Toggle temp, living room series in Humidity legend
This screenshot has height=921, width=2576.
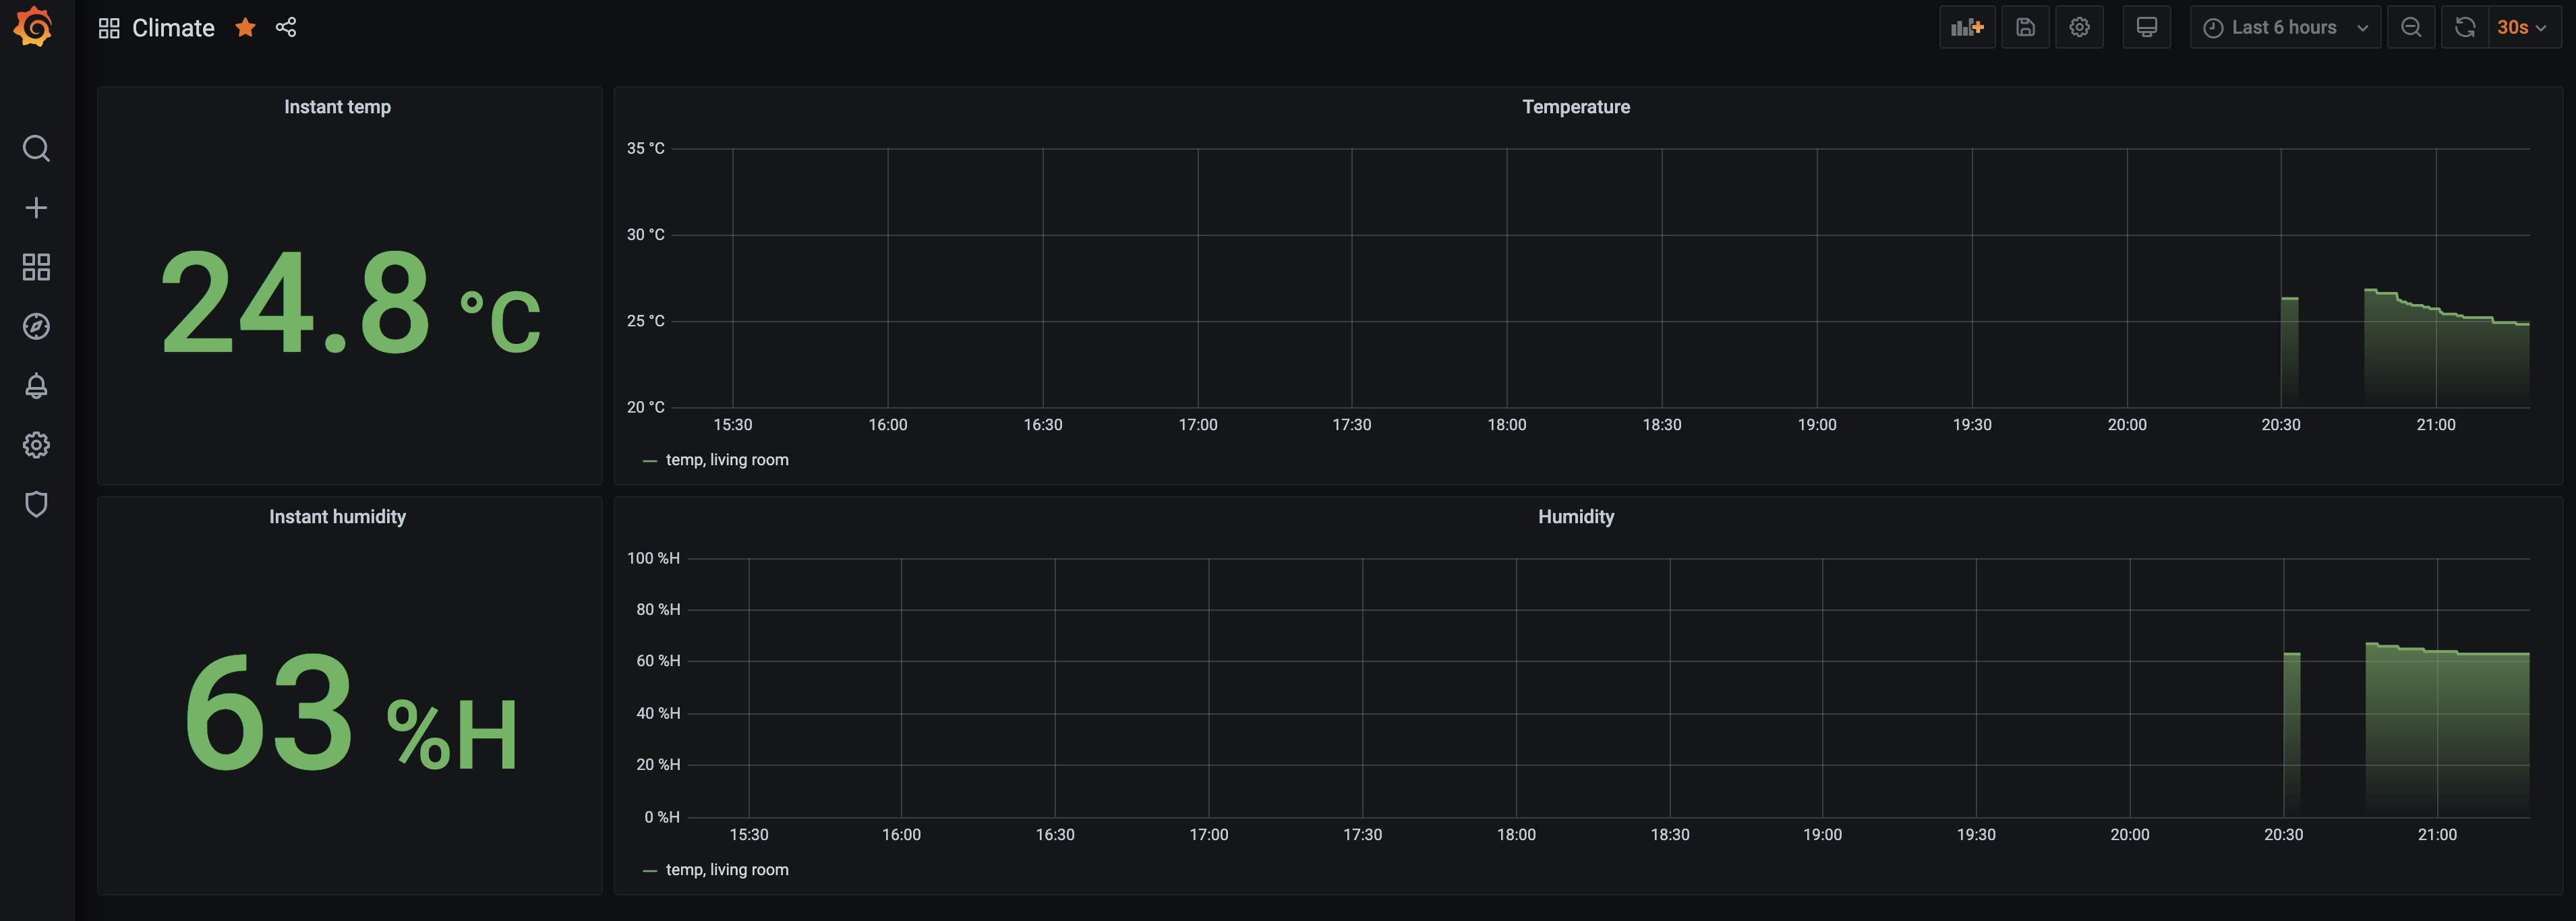[726, 870]
